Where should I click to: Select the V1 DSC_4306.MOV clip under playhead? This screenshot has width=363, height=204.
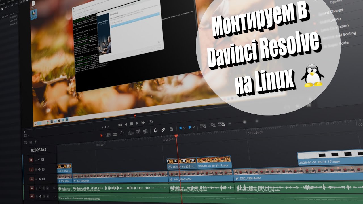pos(201,176)
